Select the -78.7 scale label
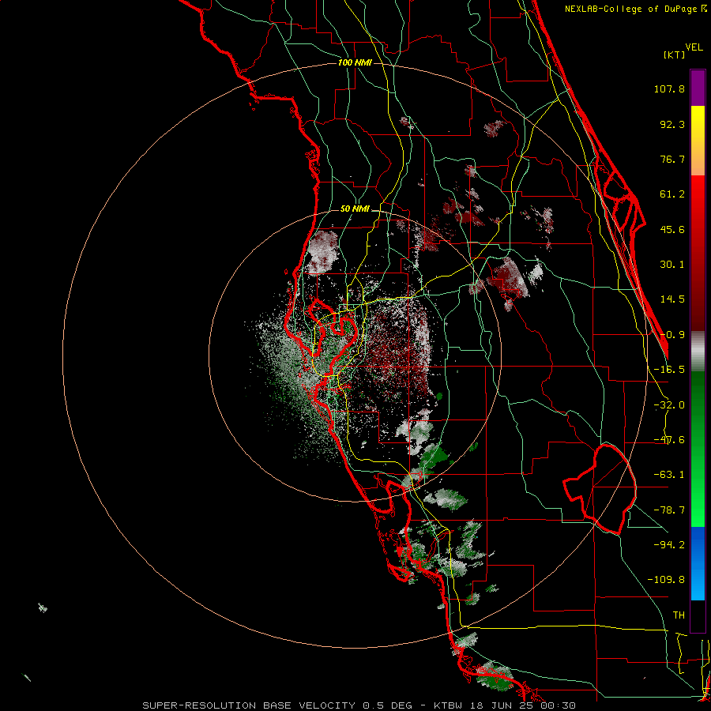711x711 pixels. pos(669,510)
